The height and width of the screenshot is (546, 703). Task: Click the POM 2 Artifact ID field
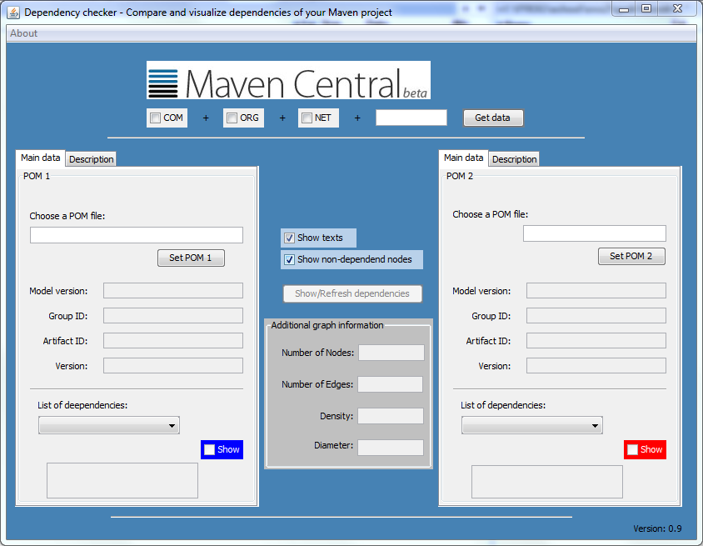click(596, 341)
